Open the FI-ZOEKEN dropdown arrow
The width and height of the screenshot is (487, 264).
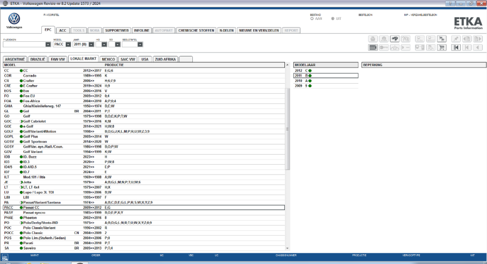tap(48, 44)
